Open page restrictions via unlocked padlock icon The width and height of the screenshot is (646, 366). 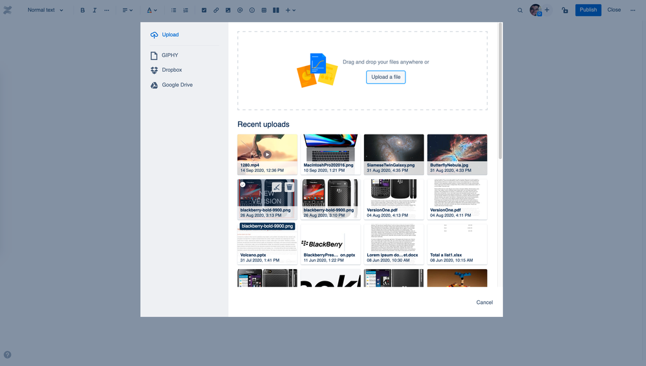[x=565, y=10]
